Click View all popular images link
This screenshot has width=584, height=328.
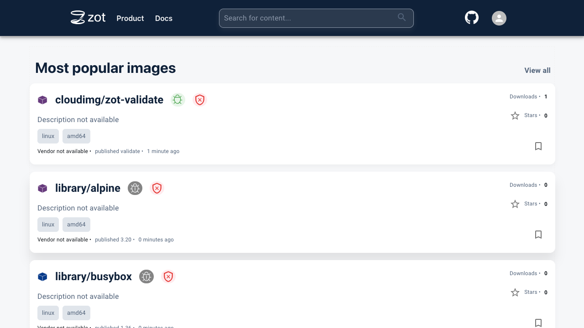click(x=537, y=70)
